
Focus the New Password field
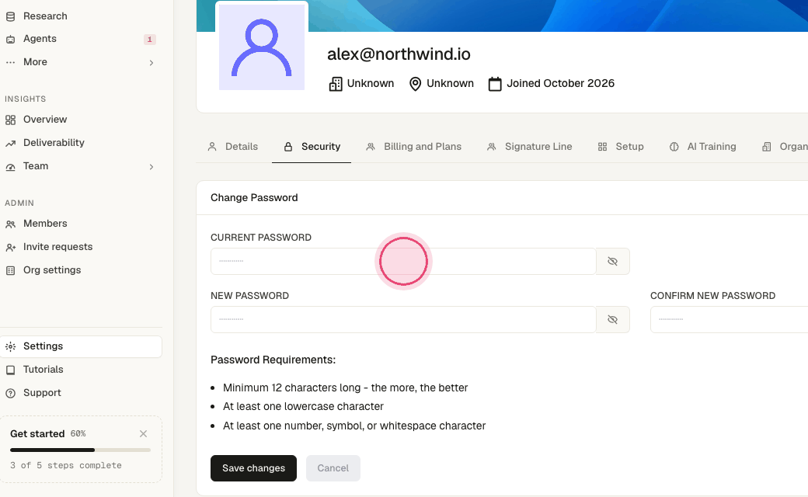(x=403, y=319)
